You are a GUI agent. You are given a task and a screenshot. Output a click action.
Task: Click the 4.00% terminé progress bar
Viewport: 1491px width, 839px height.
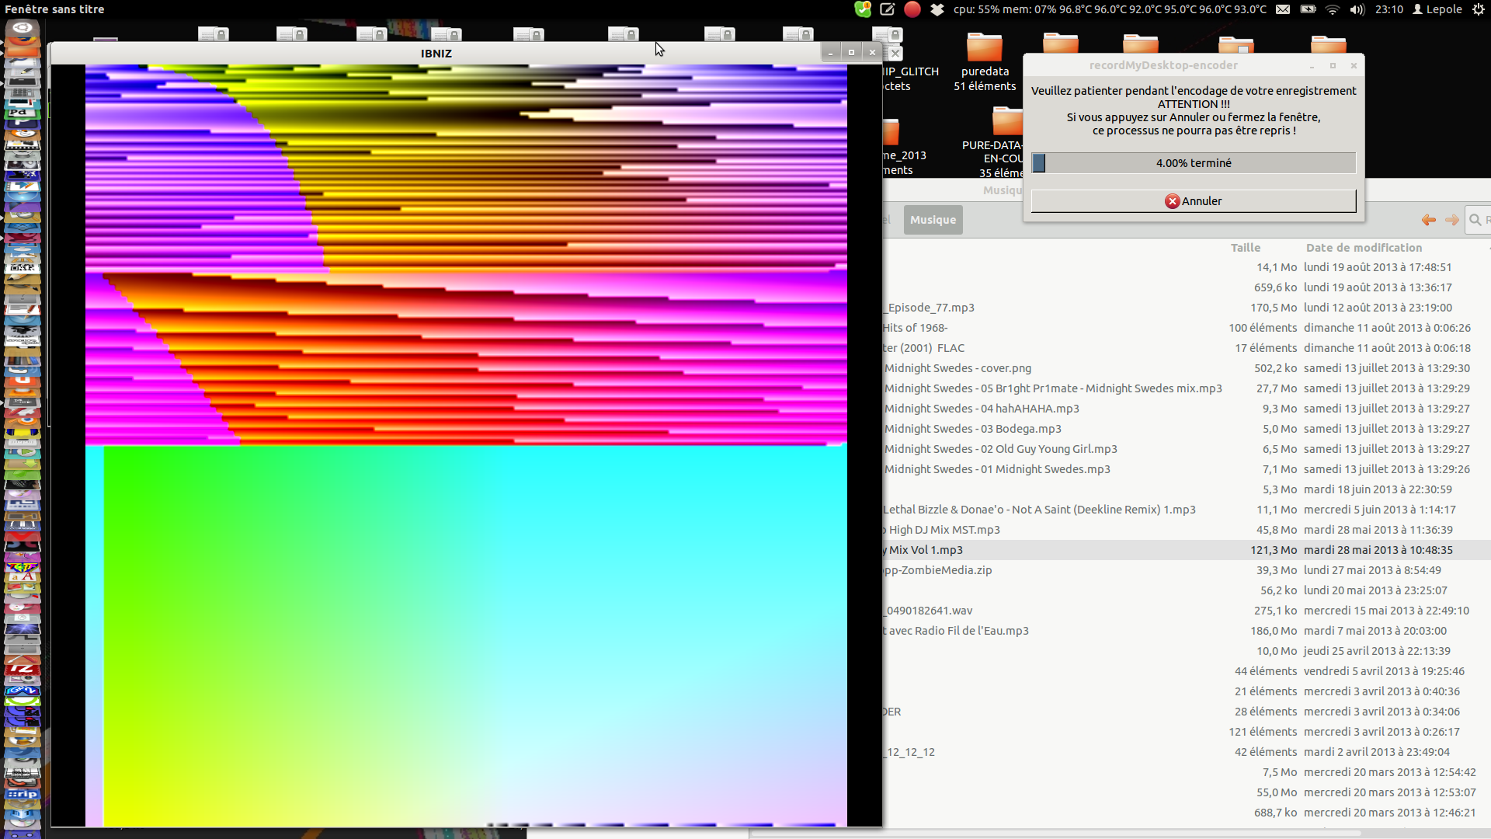tap(1193, 163)
